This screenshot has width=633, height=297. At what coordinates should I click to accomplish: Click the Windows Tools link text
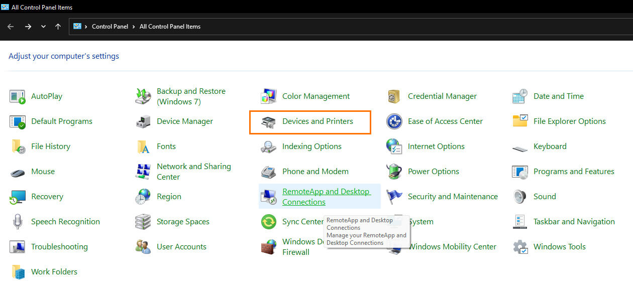coord(560,247)
